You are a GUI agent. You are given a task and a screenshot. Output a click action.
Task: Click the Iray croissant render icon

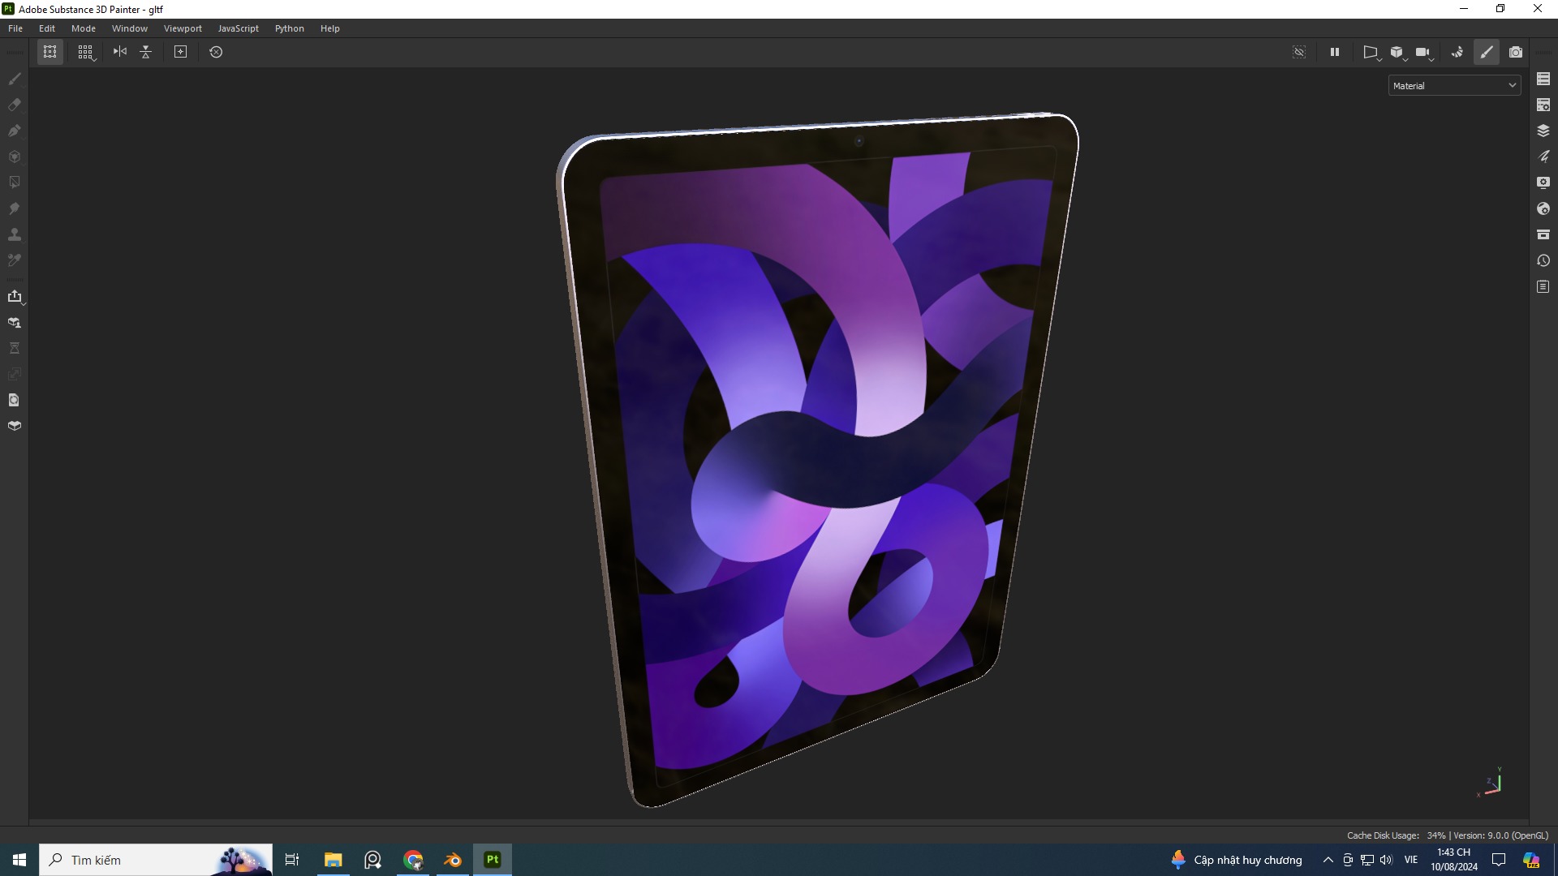pyautogui.click(x=1457, y=52)
